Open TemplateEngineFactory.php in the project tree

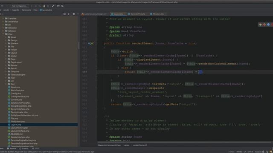click(22, 140)
